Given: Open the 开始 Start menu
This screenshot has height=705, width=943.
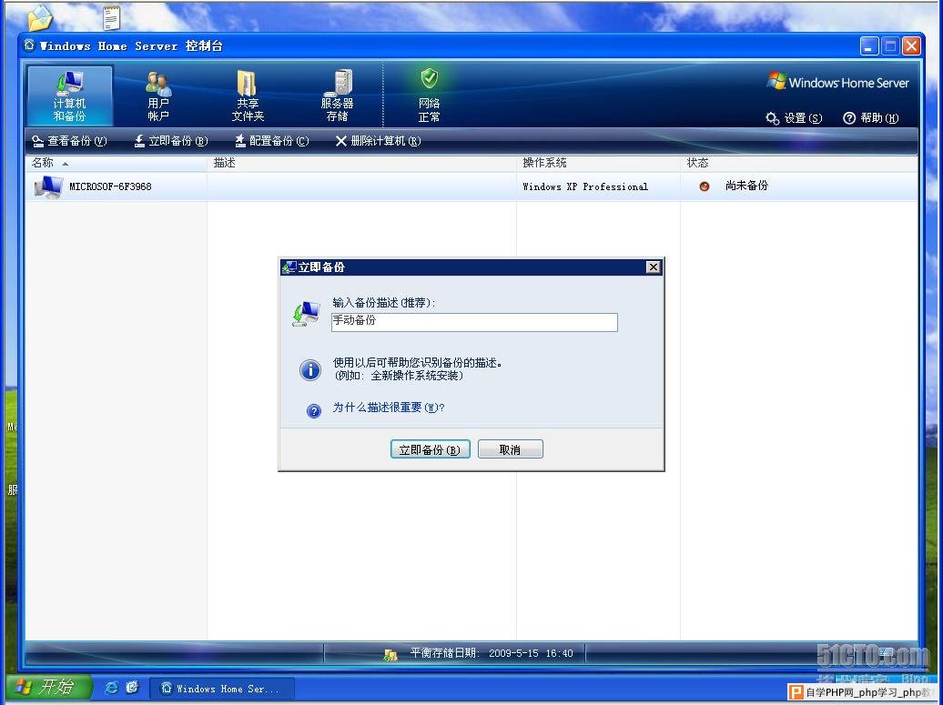Looking at the screenshot, I should click(x=49, y=687).
